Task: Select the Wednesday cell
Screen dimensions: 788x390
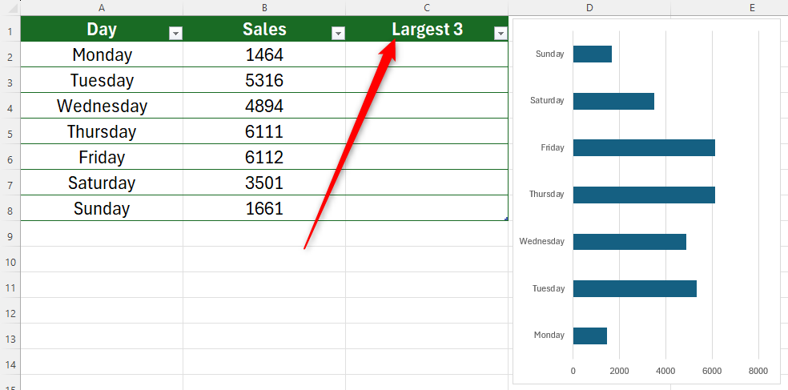Action: (102, 106)
